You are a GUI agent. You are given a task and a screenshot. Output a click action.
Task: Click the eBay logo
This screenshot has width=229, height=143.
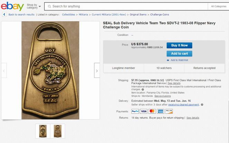(12, 6)
